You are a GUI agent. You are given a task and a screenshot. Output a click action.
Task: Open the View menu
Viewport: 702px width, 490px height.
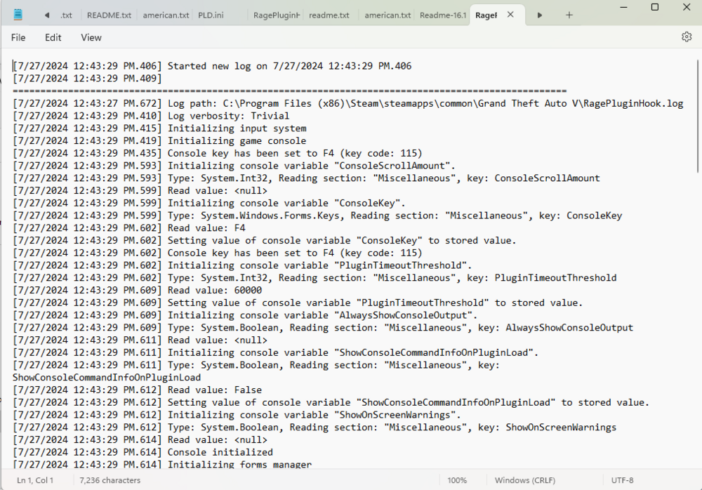point(91,37)
